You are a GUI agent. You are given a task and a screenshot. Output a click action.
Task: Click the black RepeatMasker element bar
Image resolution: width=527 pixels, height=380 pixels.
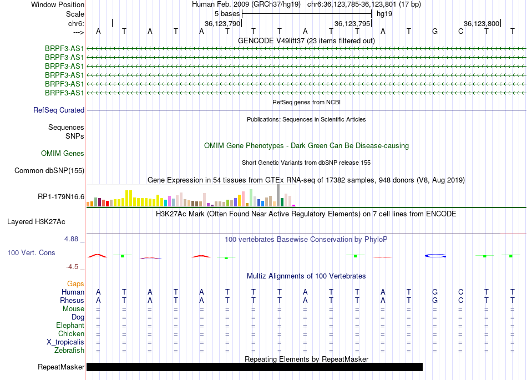click(255, 367)
